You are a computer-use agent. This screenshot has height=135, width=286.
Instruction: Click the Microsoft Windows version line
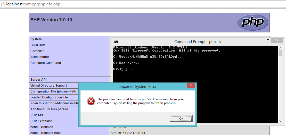tap(150, 47)
